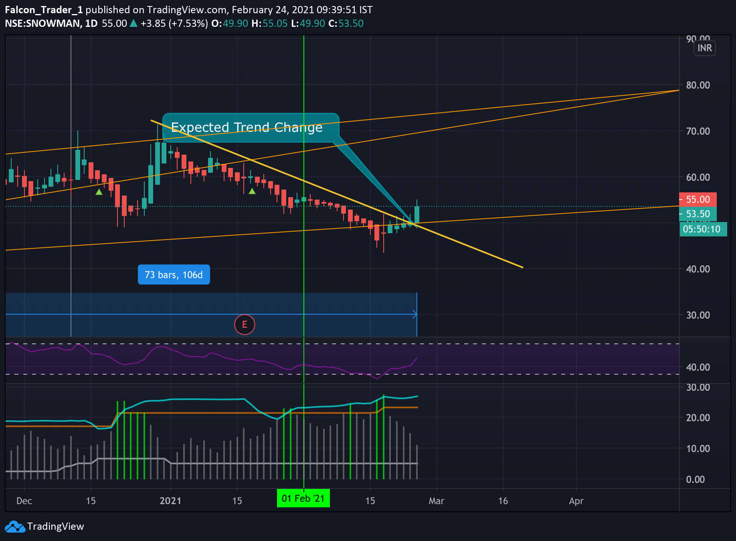Click the 70.00 price axis label
736x541 pixels.
click(698, 131)
